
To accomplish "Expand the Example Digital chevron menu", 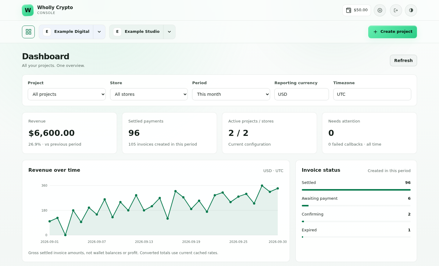I will (x=99, y=32).
